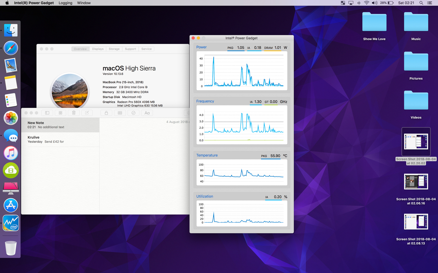Open the Apple menu
Screen dimensions: 438x273
tap(7, 3)
